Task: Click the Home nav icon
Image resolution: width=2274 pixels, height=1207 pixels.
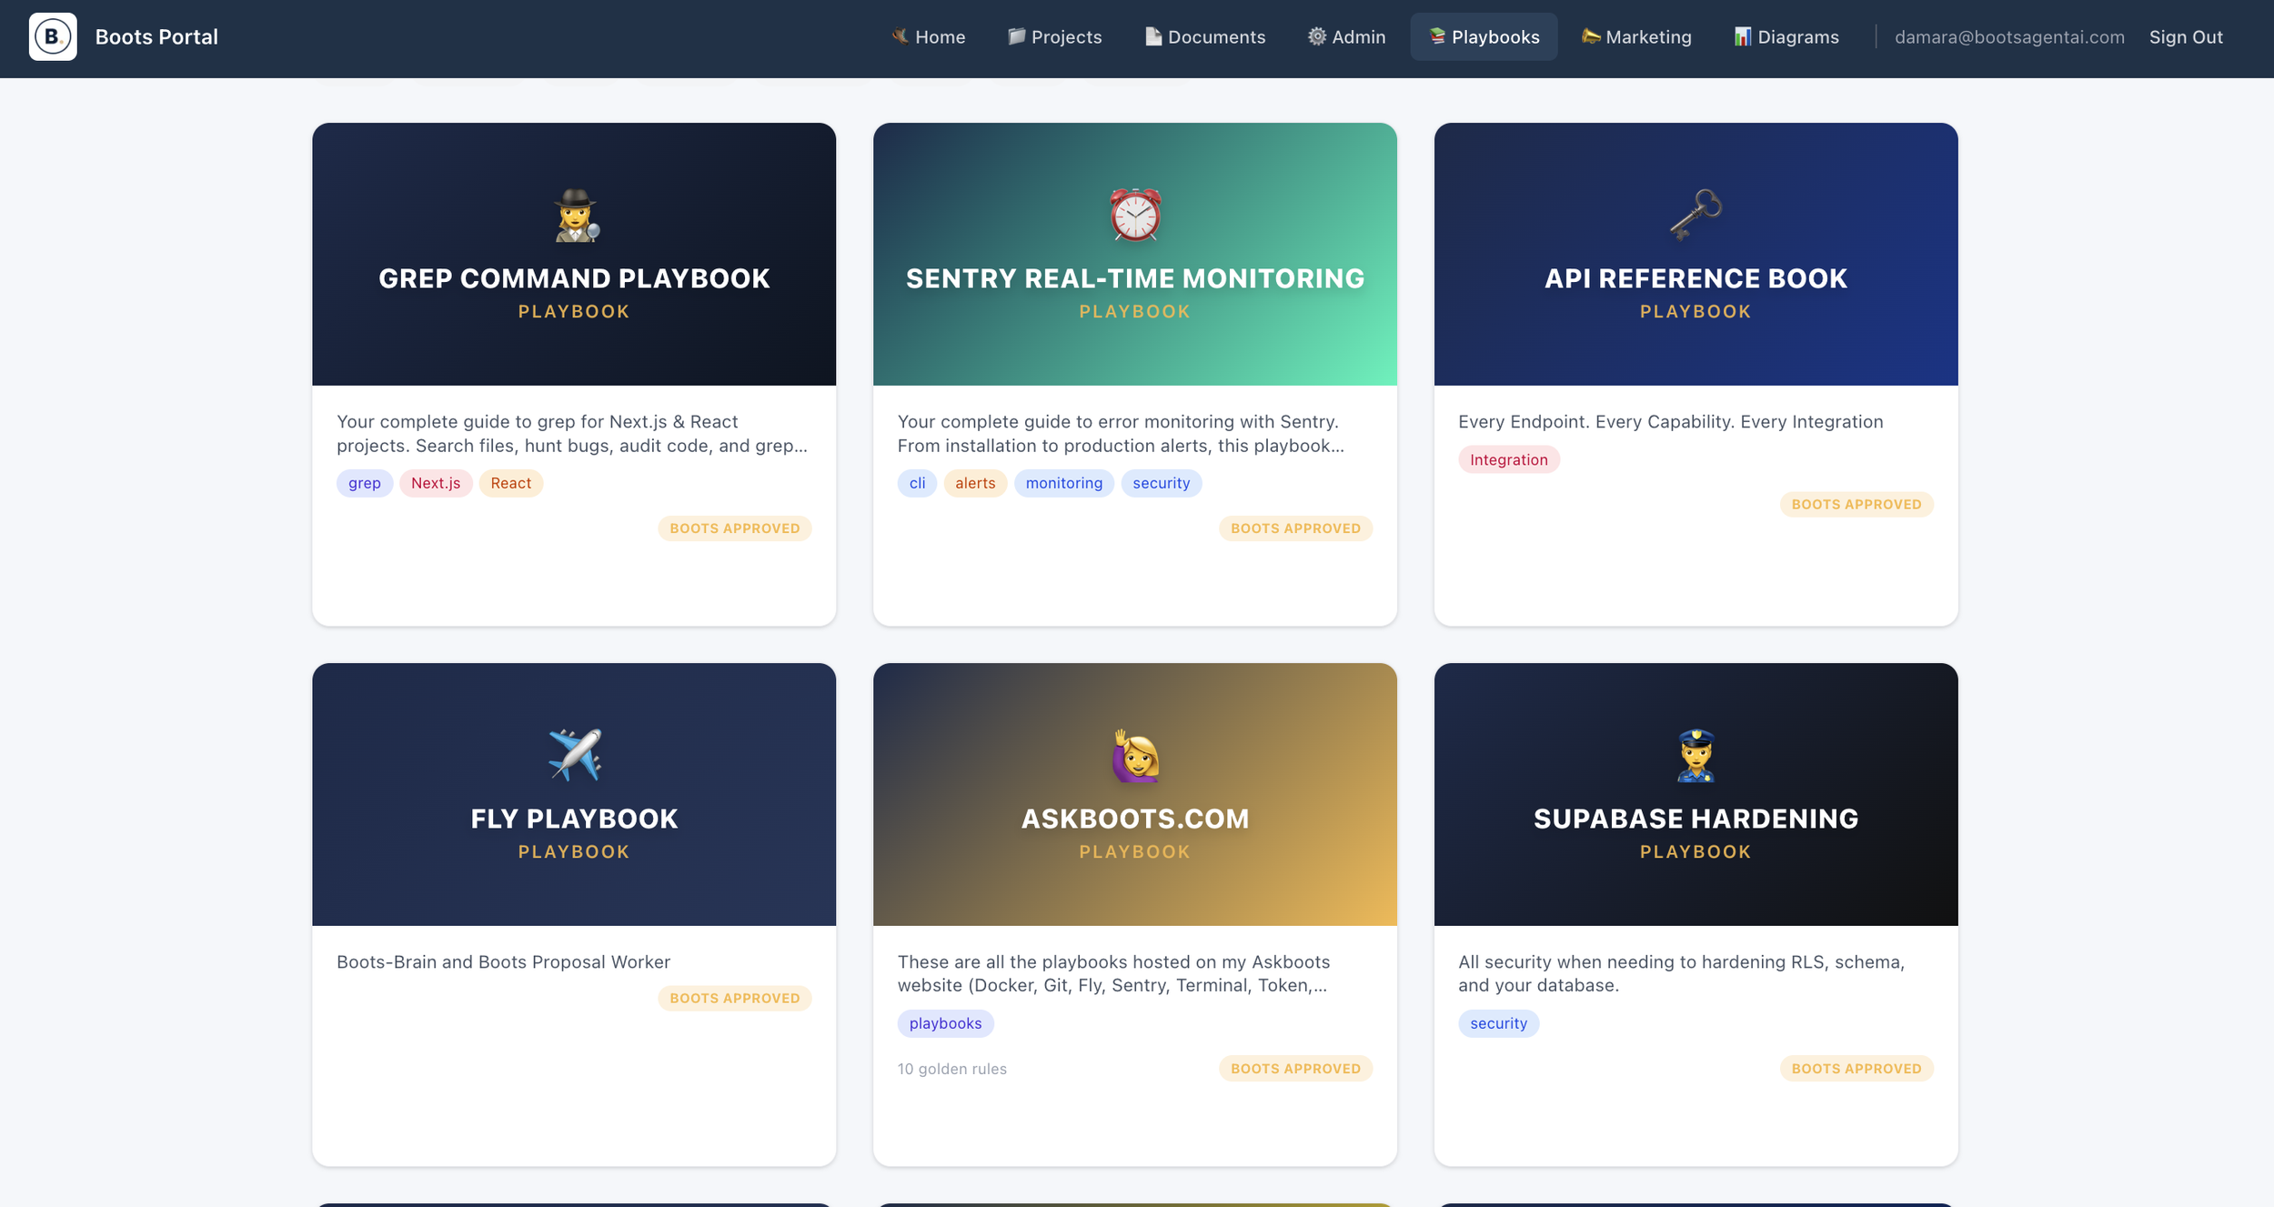Action: pos(900,36)
